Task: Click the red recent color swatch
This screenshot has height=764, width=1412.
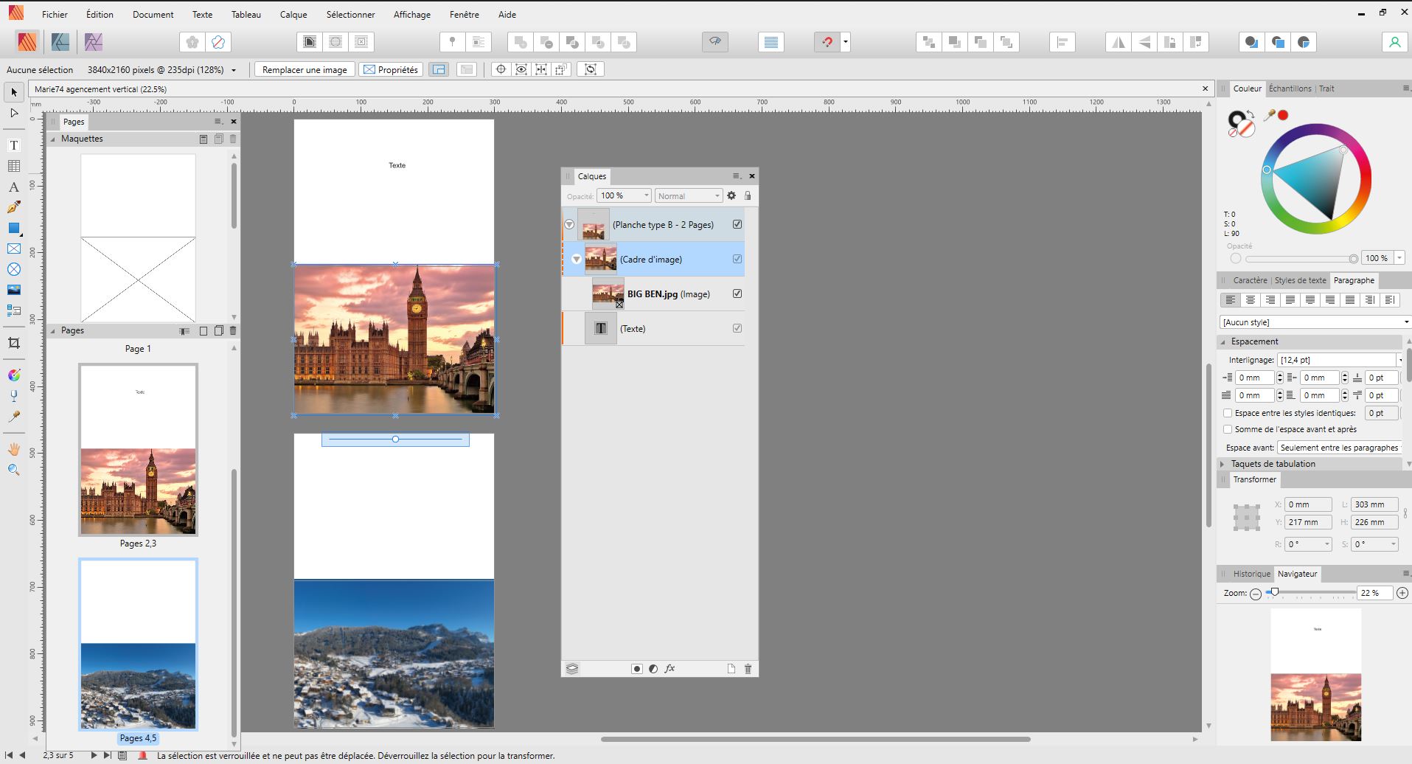Action: (1283, 115)
